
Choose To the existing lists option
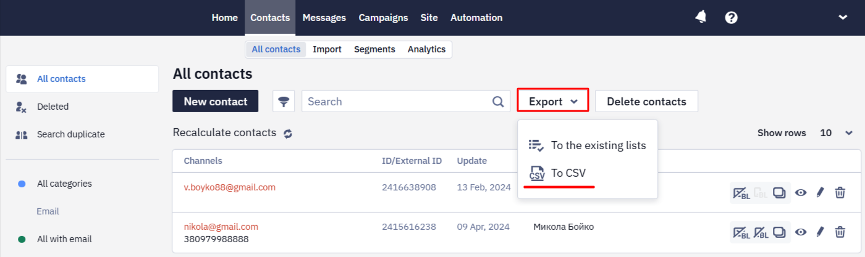tap(588, 145)
